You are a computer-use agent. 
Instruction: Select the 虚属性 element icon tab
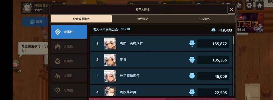(58, 32)
